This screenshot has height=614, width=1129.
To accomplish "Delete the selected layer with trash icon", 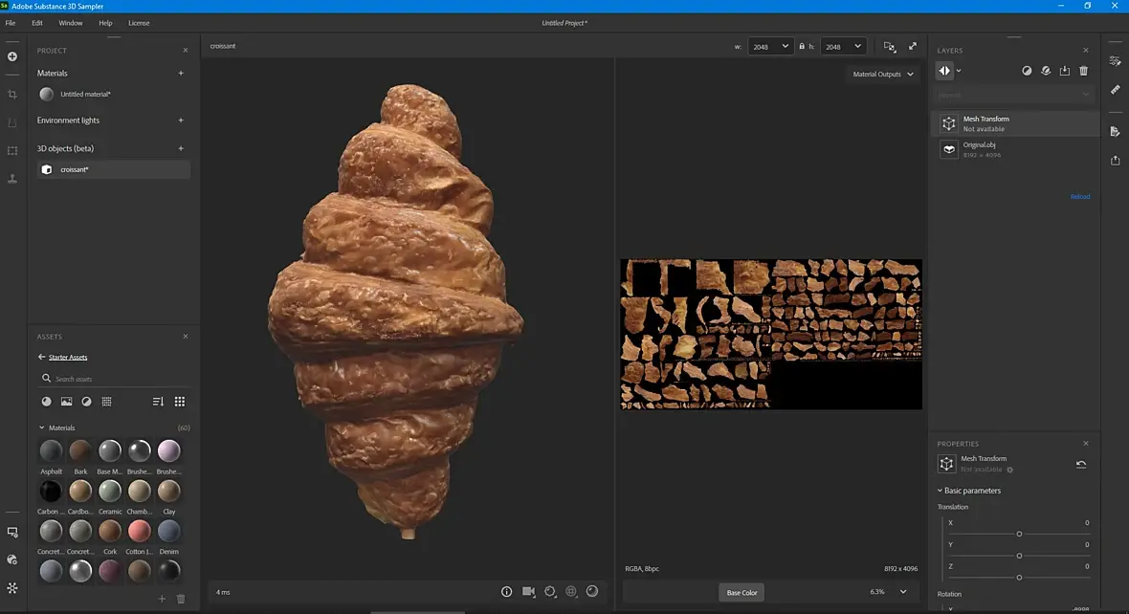I will click(1083, 71).
